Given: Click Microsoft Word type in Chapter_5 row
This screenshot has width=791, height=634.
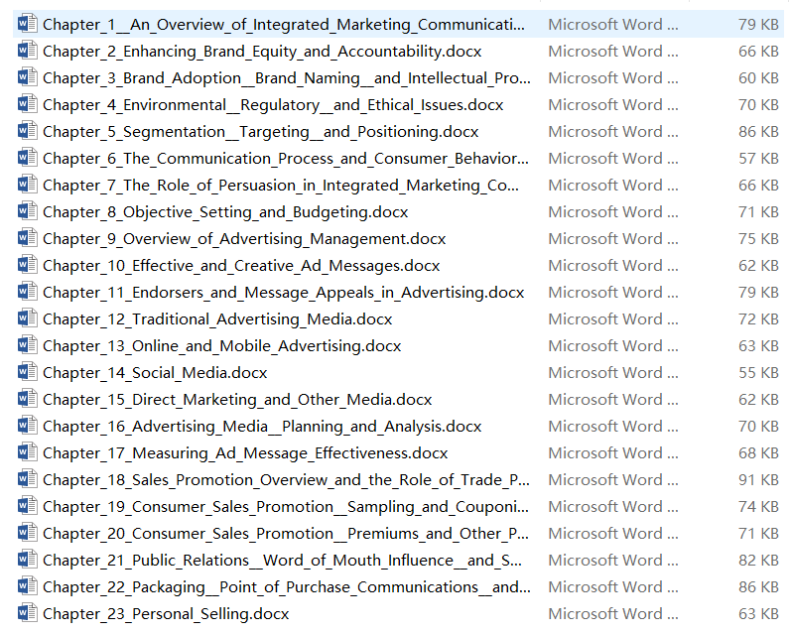Looking at the screenshot, I should coord(613,132).
